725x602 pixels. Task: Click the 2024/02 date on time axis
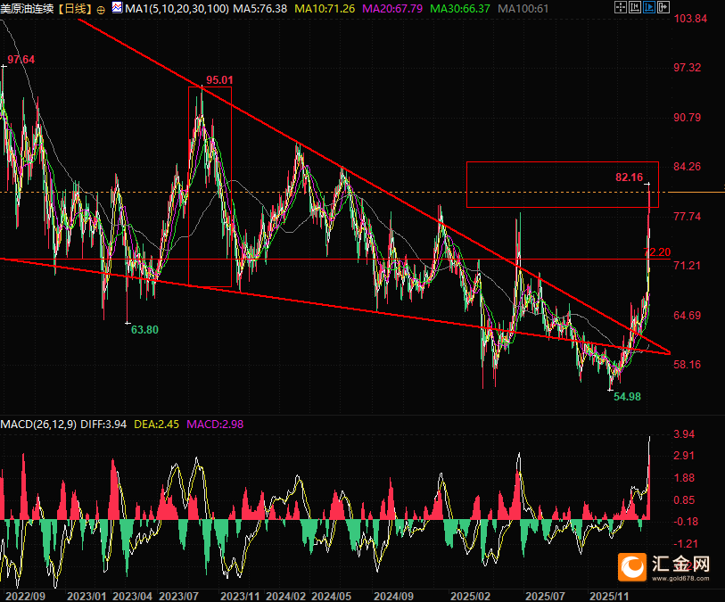tap(286, 596)
